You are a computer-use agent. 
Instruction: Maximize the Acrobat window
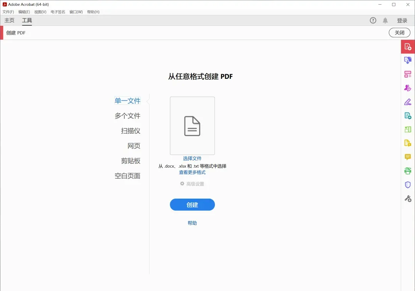[393, 5]
